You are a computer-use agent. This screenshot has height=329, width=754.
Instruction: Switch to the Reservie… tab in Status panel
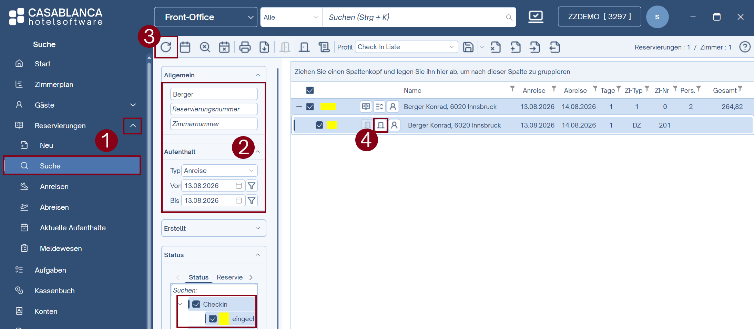click(230, 277)
